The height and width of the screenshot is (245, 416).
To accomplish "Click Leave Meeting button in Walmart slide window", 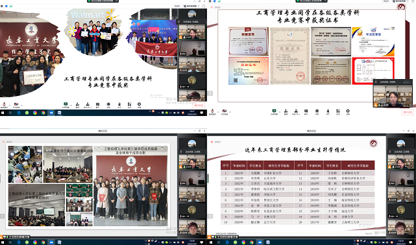I will 199,106.
